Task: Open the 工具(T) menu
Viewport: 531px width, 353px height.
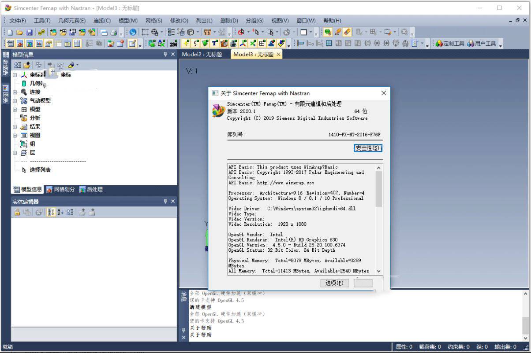Action: tap(42, 21)
